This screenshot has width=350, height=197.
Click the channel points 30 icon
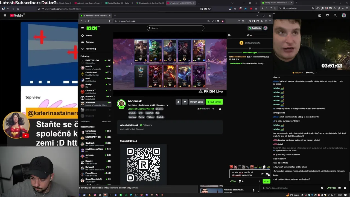coord(233,181)
